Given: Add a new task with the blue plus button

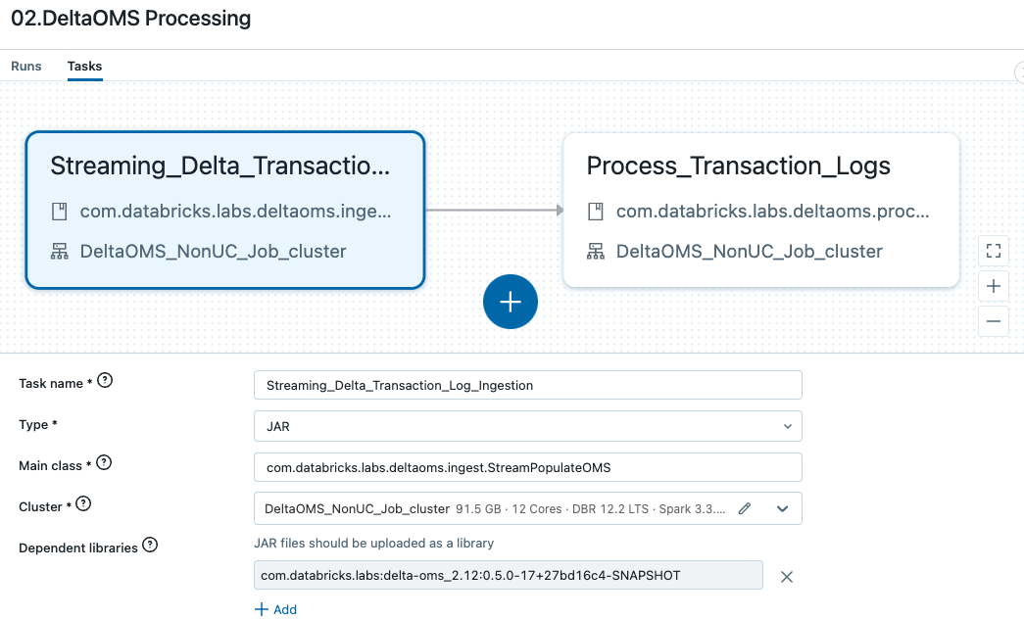Looking at the screenshot, I should [511, 302].
